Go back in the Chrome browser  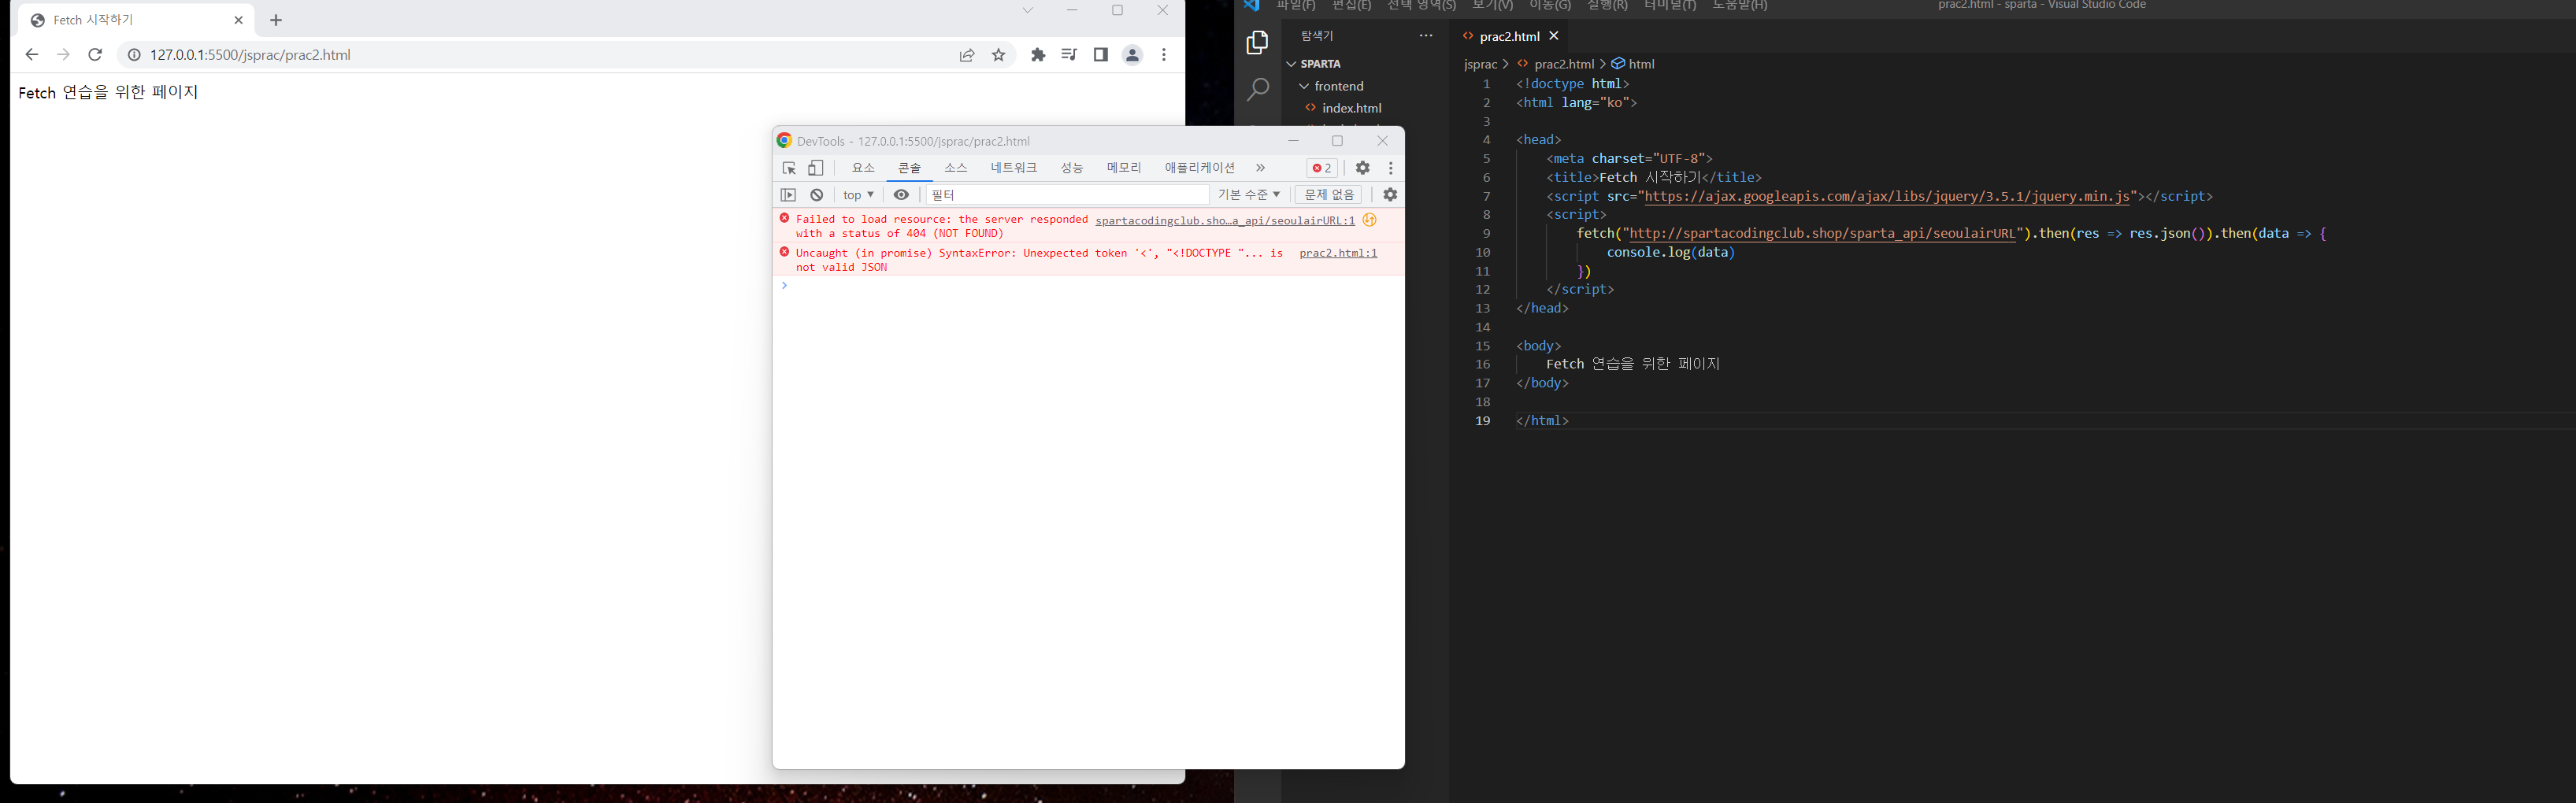(32, 55)
